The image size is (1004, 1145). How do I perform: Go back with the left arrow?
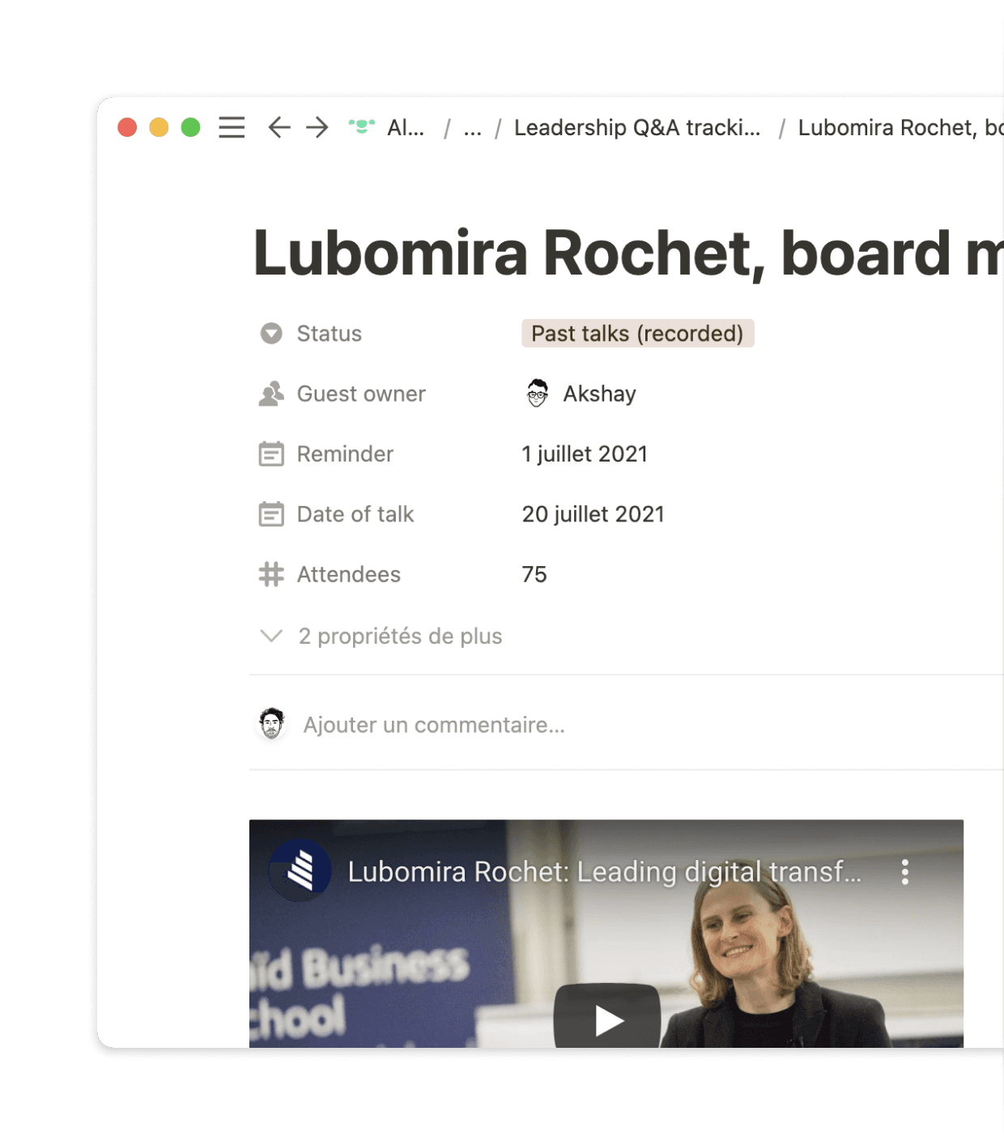click(x=279, y=128)
